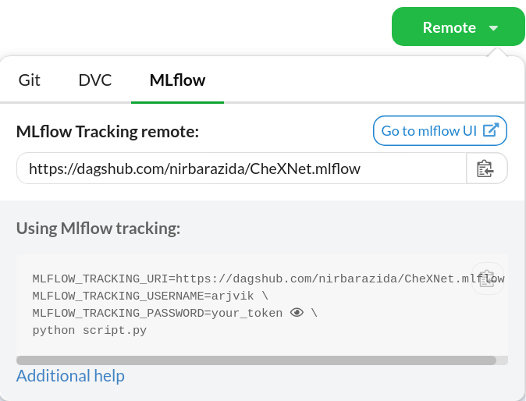Click the MLFLOW_TRACKING_URI code line
Image resolution: width=526 pixels, height=401 pixels.
click(x=268, y=279)
